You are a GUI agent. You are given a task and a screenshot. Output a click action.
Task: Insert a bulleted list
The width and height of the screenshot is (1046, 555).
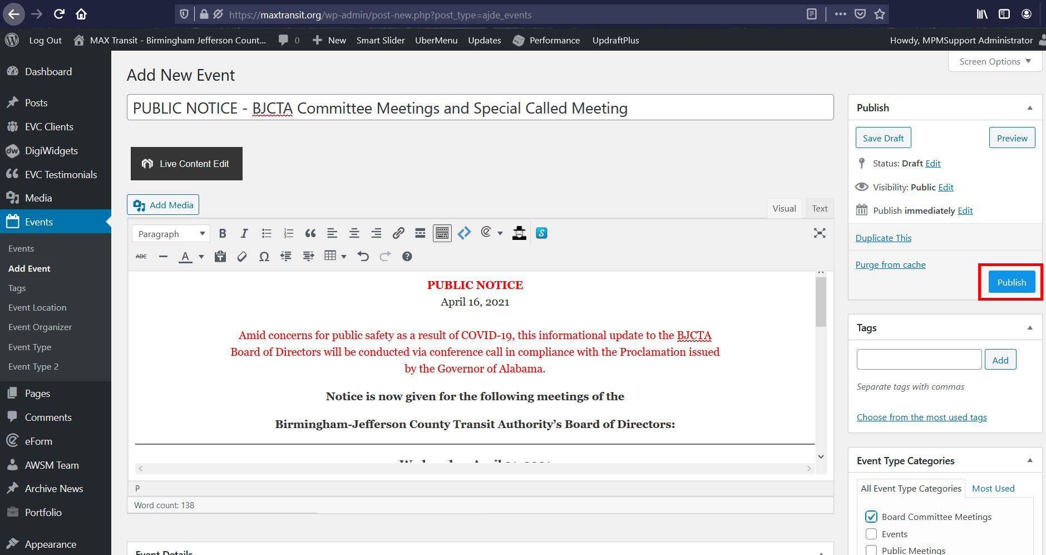[x=267, y=233]
